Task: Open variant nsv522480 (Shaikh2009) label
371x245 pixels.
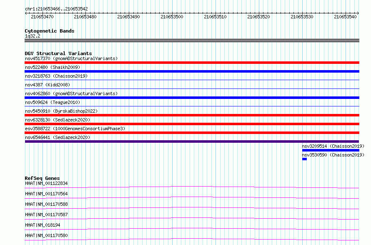Action: 53,67
